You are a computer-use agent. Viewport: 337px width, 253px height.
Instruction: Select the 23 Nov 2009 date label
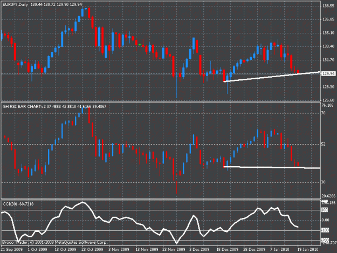point(174,249)
